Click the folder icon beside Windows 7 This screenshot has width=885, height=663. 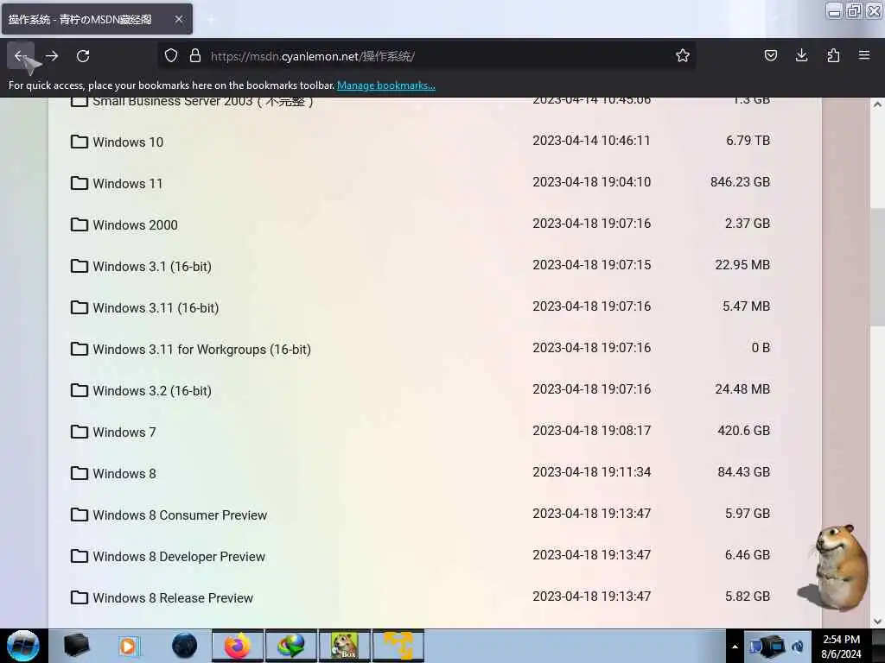pos(79,432)
